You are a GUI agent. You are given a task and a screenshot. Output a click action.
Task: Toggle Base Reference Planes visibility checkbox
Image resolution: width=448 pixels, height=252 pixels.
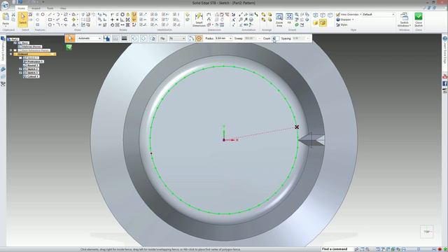pyautogui.click(x=15, y=50)
